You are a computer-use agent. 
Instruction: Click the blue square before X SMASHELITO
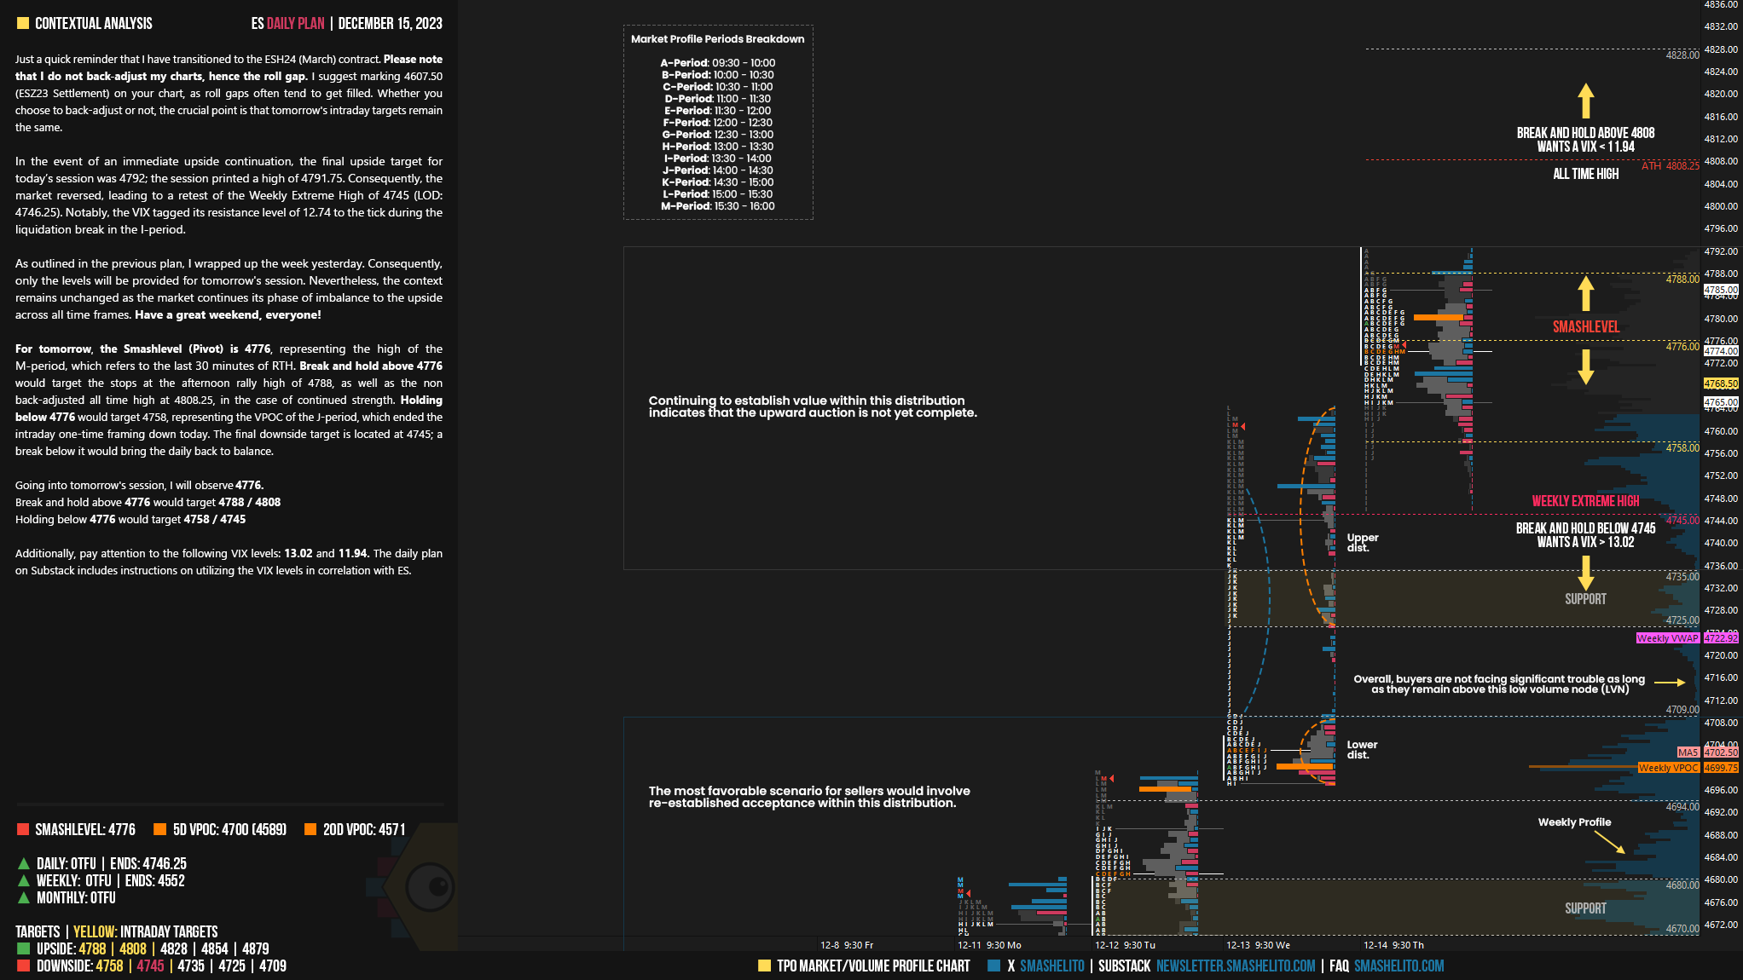993,966
